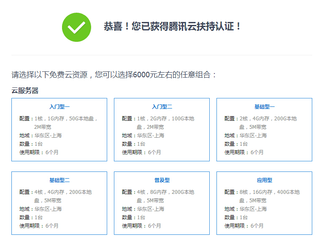Select the 基础型二 server card title

coord(59,180)
